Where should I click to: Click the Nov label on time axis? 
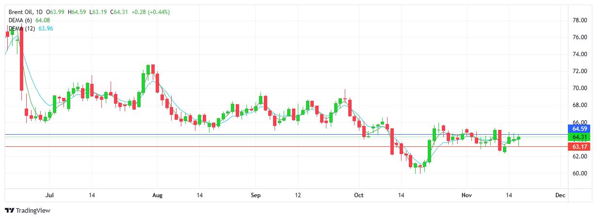(466, 195)
